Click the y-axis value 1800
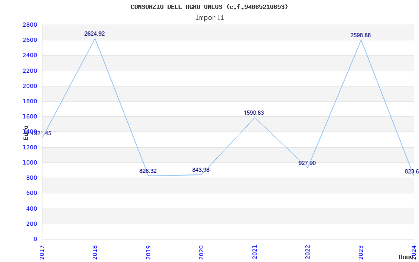The image size is (419, 262). click(x=30, y=101)
